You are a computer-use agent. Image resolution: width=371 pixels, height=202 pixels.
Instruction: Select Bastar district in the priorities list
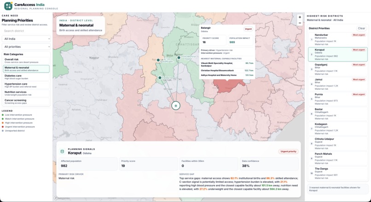pyautogui.click(x=338, y=114)
